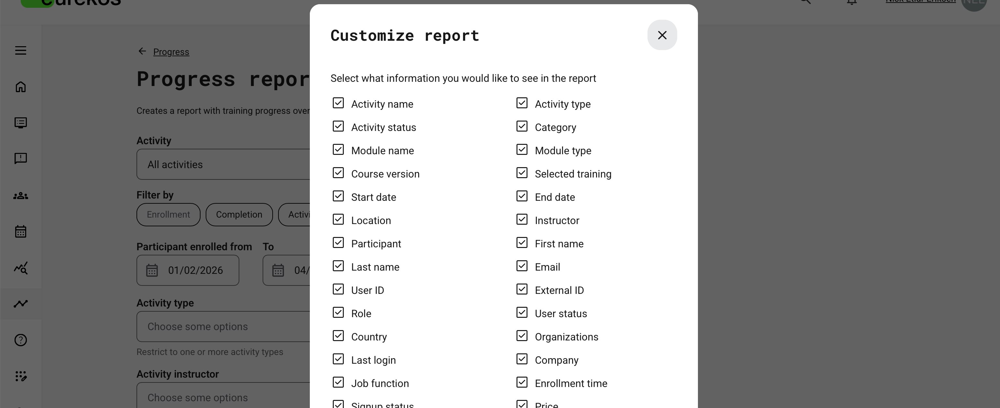The width and height of the screenshot is (1000, 408).
Task: Open the users group icon
Action: 21,196
